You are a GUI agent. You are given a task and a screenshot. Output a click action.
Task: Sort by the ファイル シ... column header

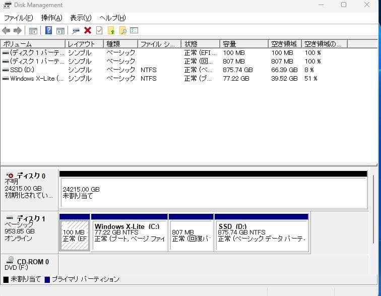(x=159, y=44)
